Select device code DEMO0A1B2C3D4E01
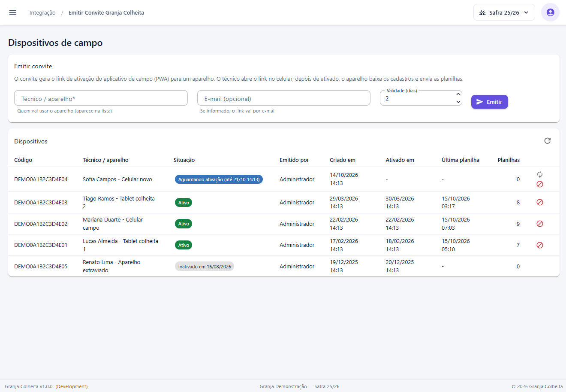This screenshot has width=566, height=392. point(41,245)
